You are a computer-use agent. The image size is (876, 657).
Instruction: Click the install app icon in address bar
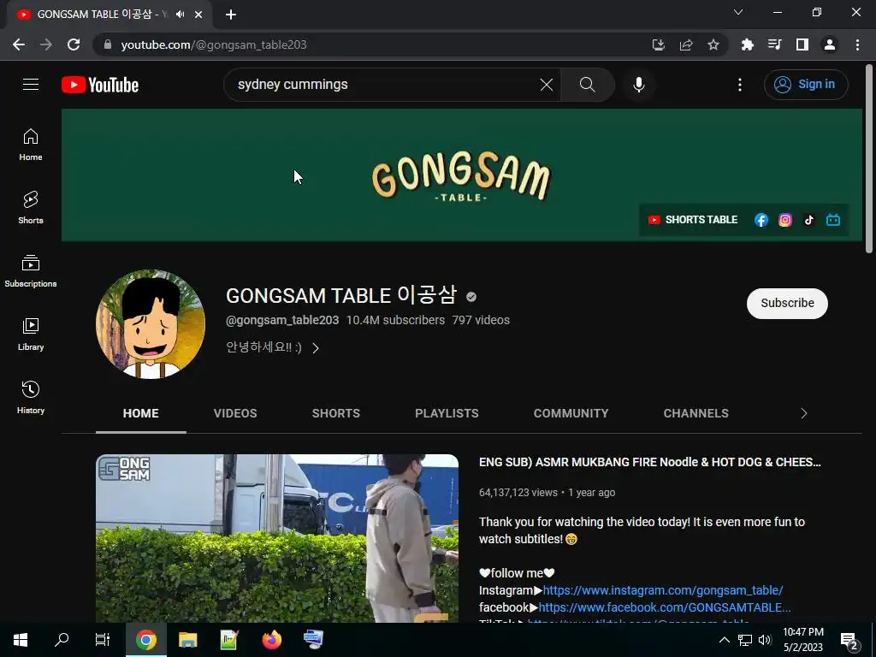[659, 44]
